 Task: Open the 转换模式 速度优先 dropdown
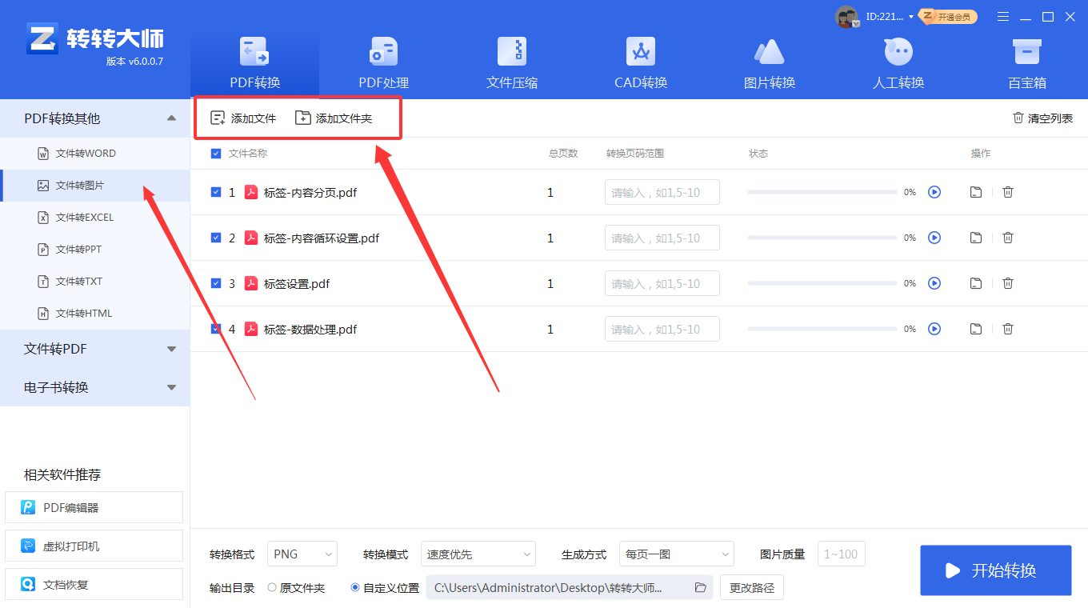point(478,554)
